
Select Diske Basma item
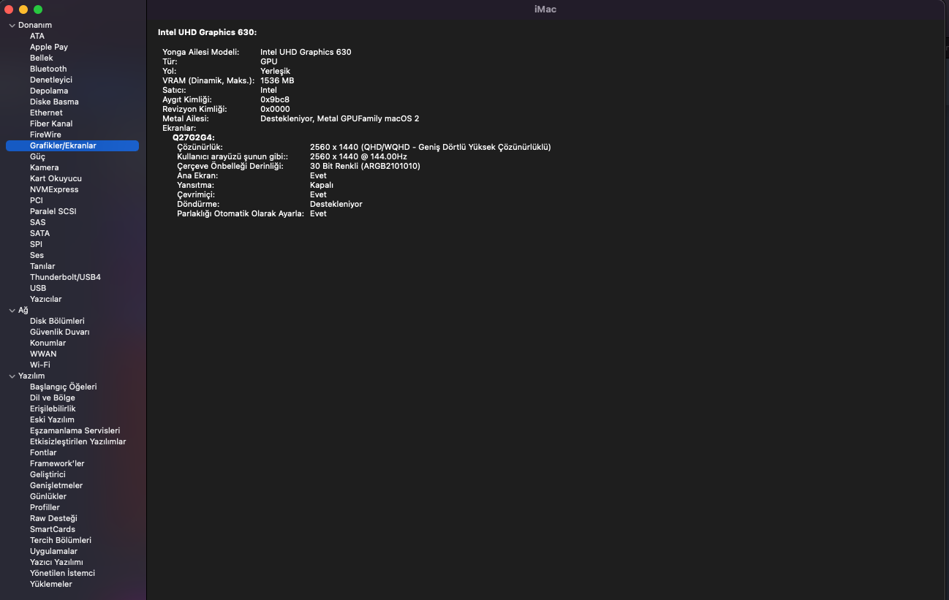(54, 102)
